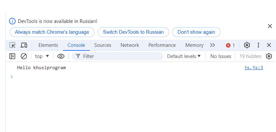
Task: Show the console sidebar panel
Action: point(12,56)
